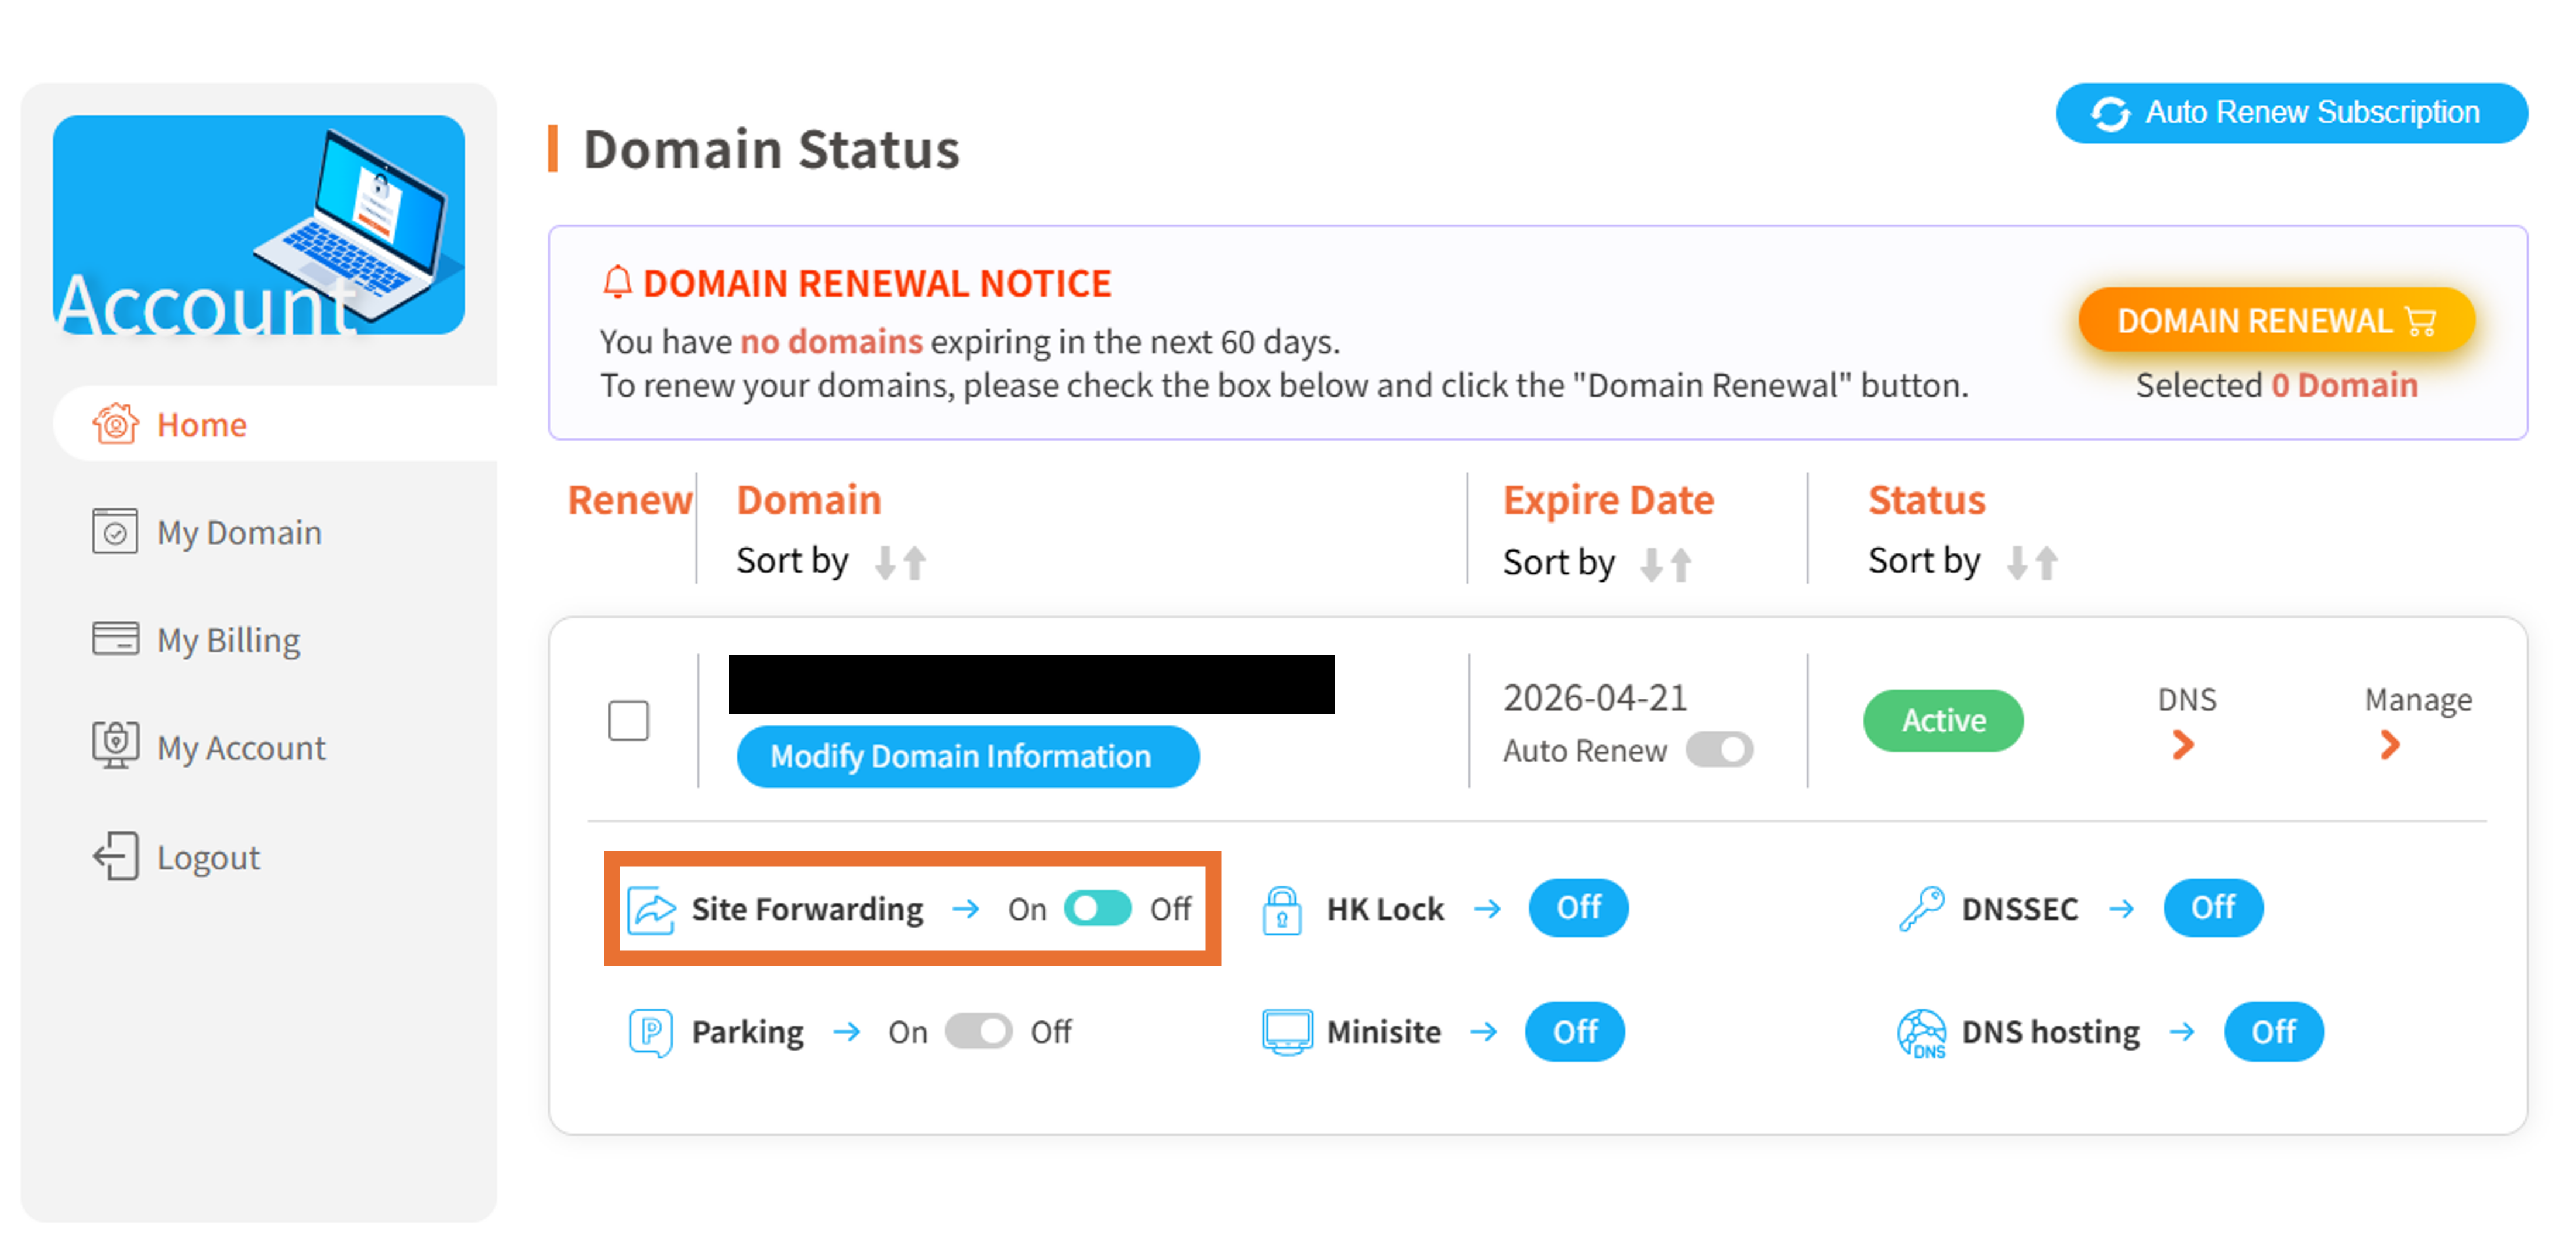
Task: Expand the Manage chevron arrow
Action: pos(2389,744)
